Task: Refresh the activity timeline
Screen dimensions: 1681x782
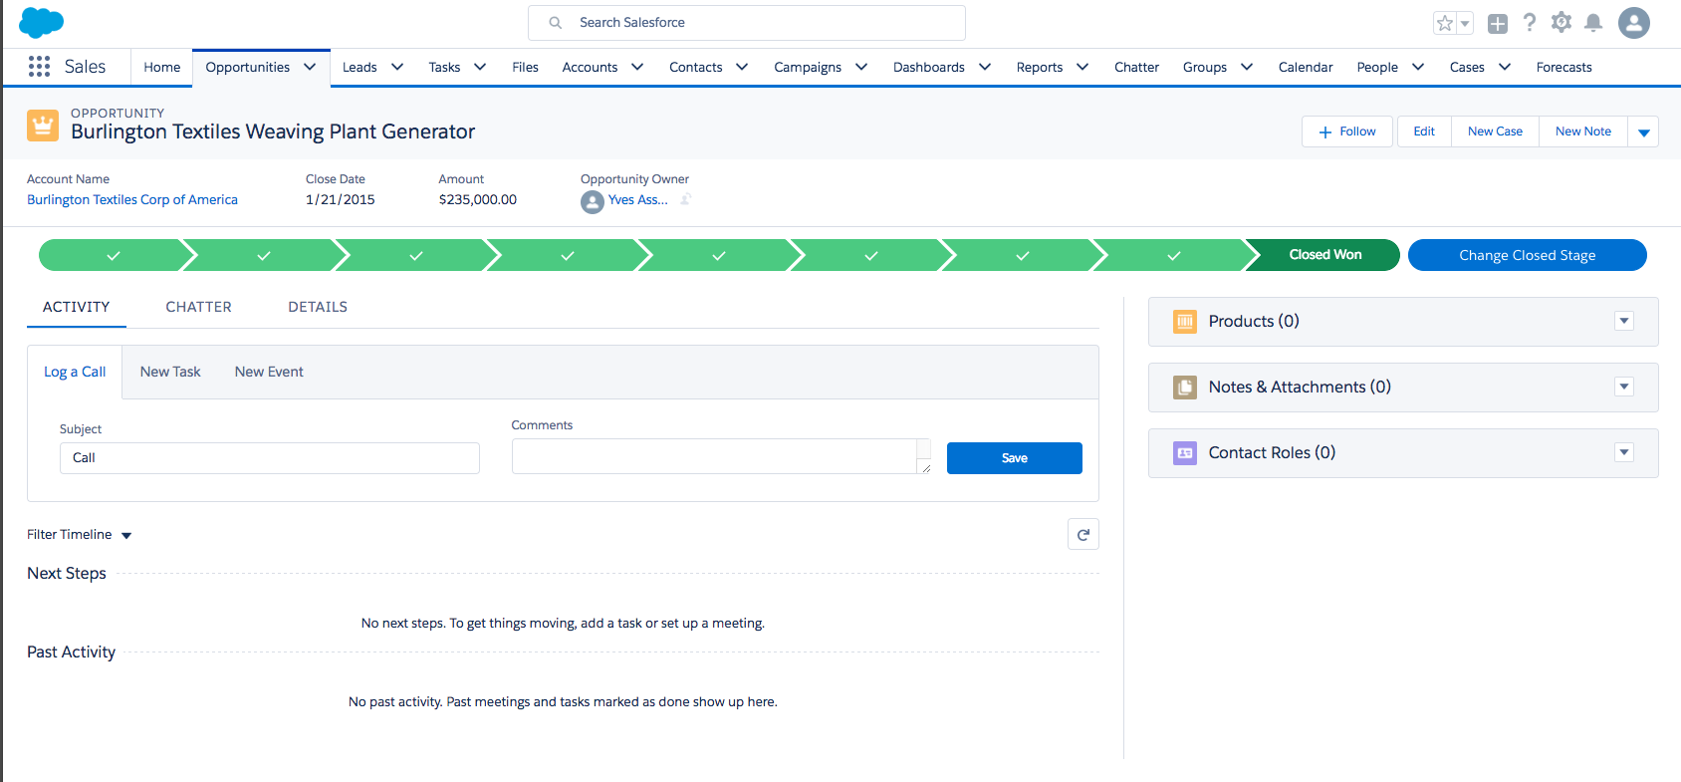Action: pyautogui.click(x=1082, y=535)
